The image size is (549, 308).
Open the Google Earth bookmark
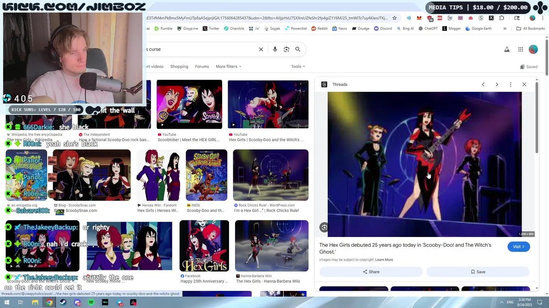click(x=478, y=29)
